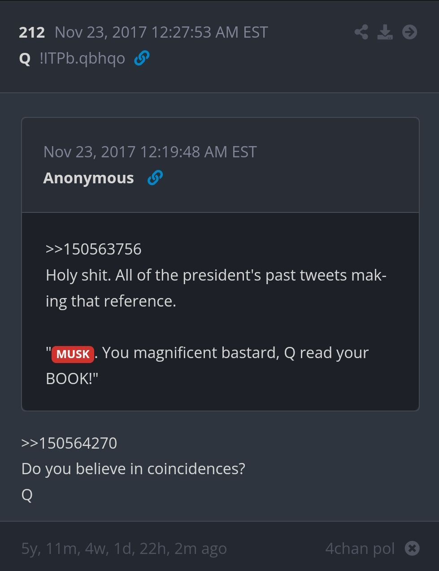Click the bold Q author name in header

click(x=25, y=59)
